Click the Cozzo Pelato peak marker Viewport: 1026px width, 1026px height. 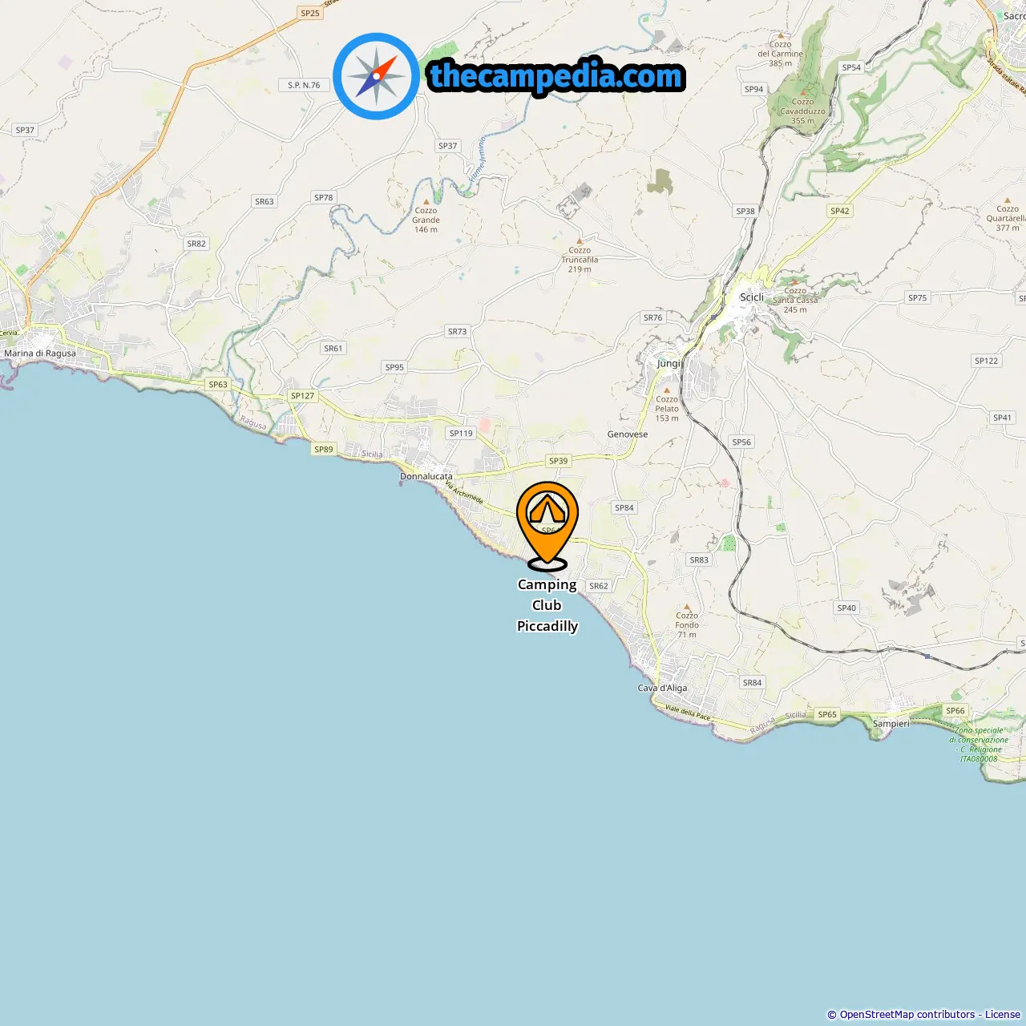[x=666, y=390]
